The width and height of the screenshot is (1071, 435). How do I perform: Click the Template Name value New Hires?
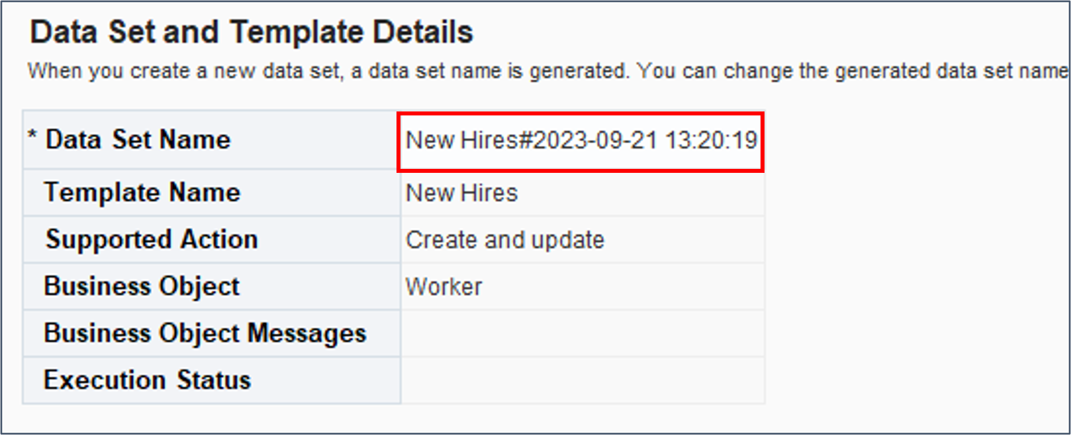[461, 193]
